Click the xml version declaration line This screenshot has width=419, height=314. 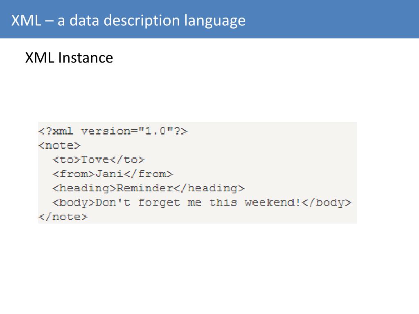pos(113,131)
